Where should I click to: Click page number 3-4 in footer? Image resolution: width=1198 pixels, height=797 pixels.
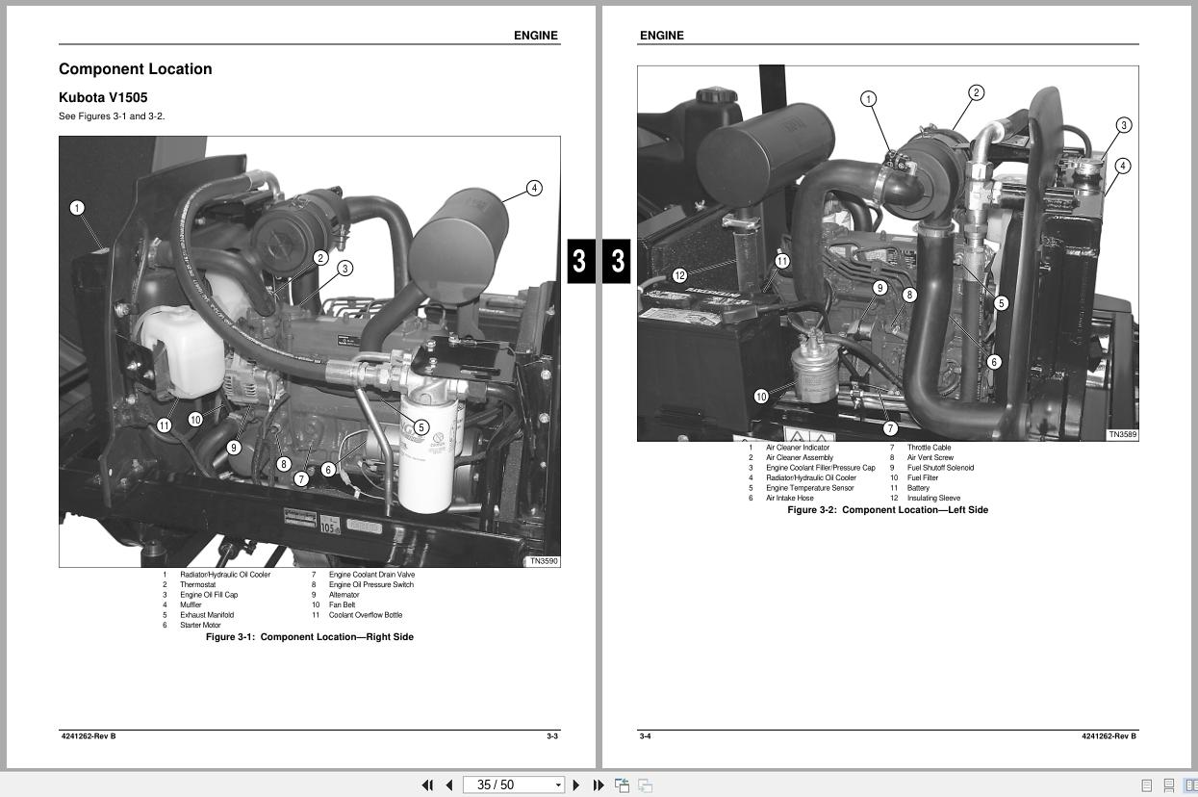click(x=645, y=736)
